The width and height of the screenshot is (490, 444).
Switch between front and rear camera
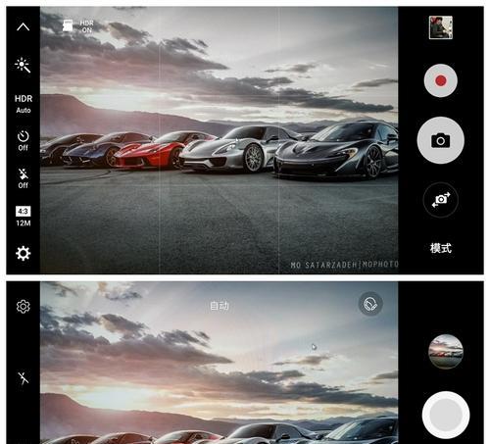(441, 200)
